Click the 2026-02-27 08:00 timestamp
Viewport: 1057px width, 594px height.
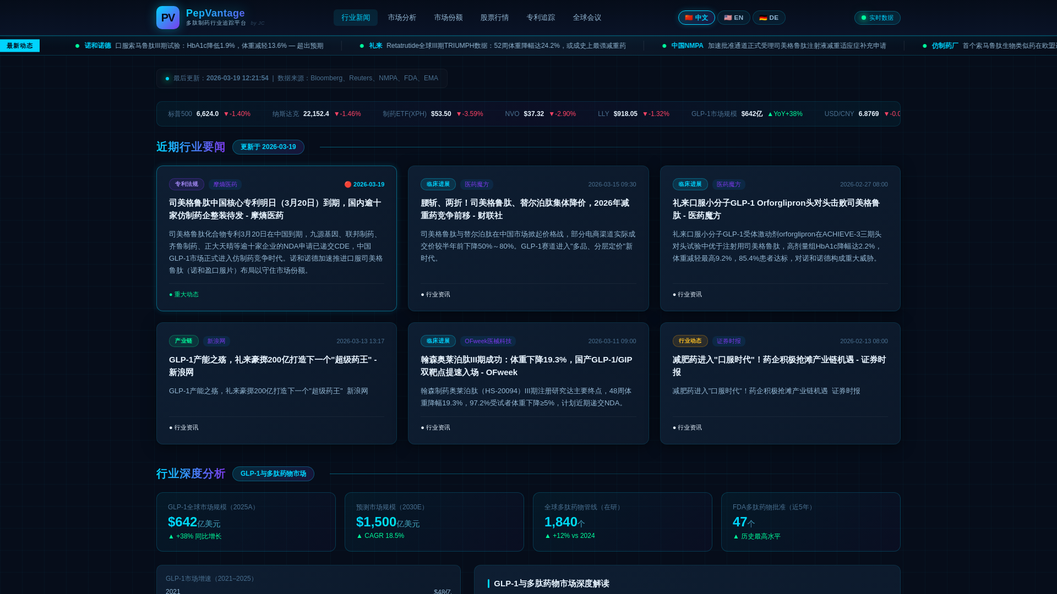864,184
